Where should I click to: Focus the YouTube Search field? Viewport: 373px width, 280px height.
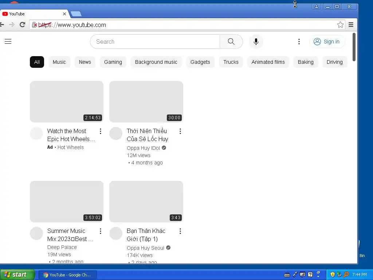pyautogui.click(x=155, y=42)
